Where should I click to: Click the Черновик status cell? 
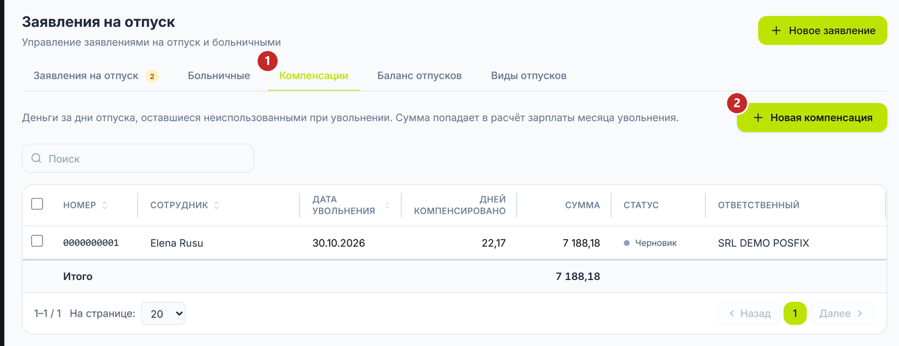pyautogui.click(x=650, y=243)
